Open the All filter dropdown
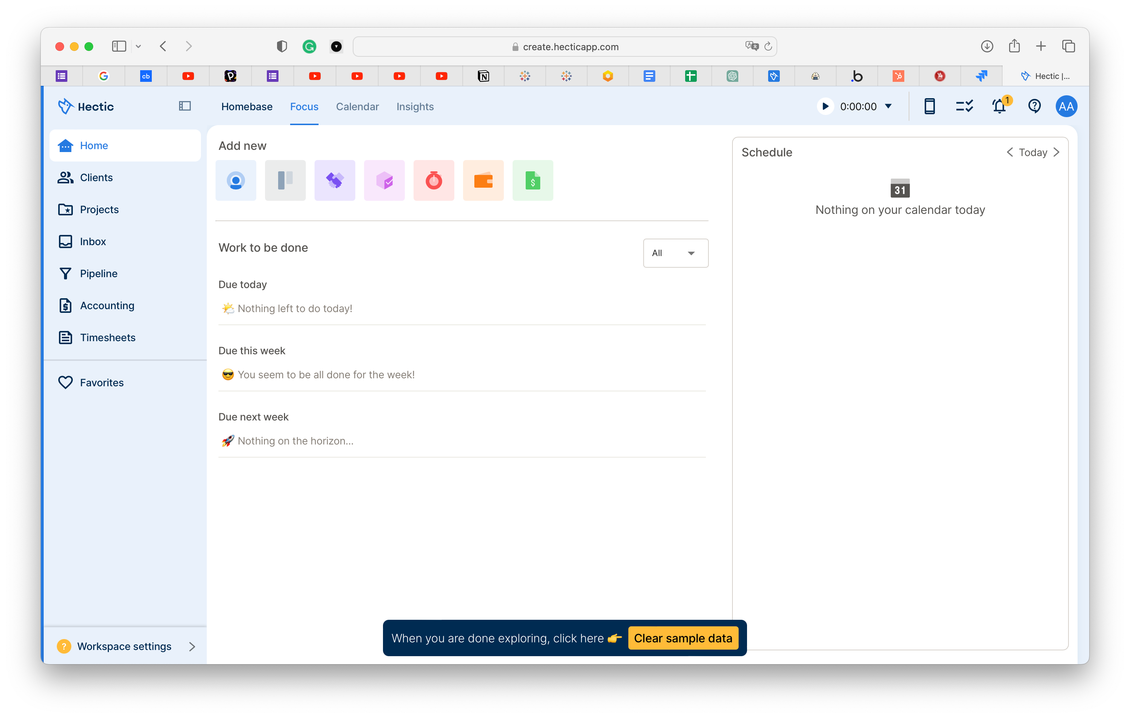Viewport: 1130px width, 718px height. (x=675, y=253)
